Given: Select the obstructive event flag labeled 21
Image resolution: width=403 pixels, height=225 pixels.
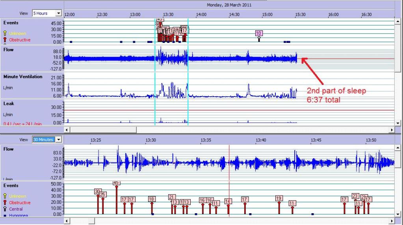Looking at the screenshot, I should [x=172, y=197].
